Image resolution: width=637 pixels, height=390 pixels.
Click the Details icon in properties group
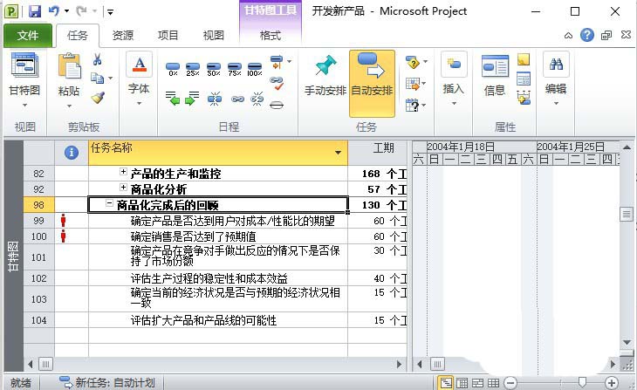pos(524,79)
